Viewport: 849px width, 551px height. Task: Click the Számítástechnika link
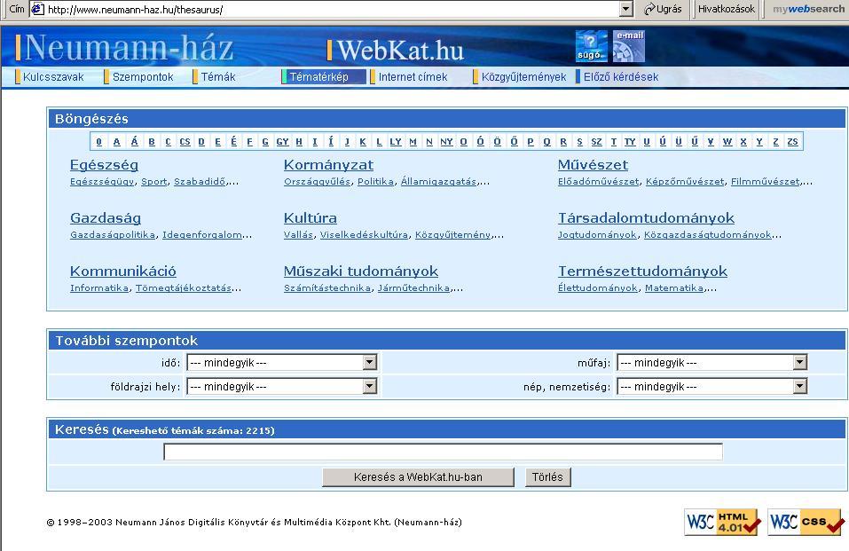pyautogui.click(x=327, y=287)
